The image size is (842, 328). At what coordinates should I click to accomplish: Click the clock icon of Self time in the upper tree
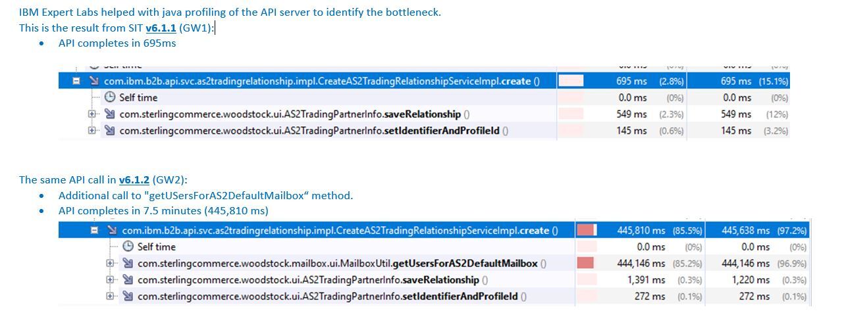(x=110, y=97)
